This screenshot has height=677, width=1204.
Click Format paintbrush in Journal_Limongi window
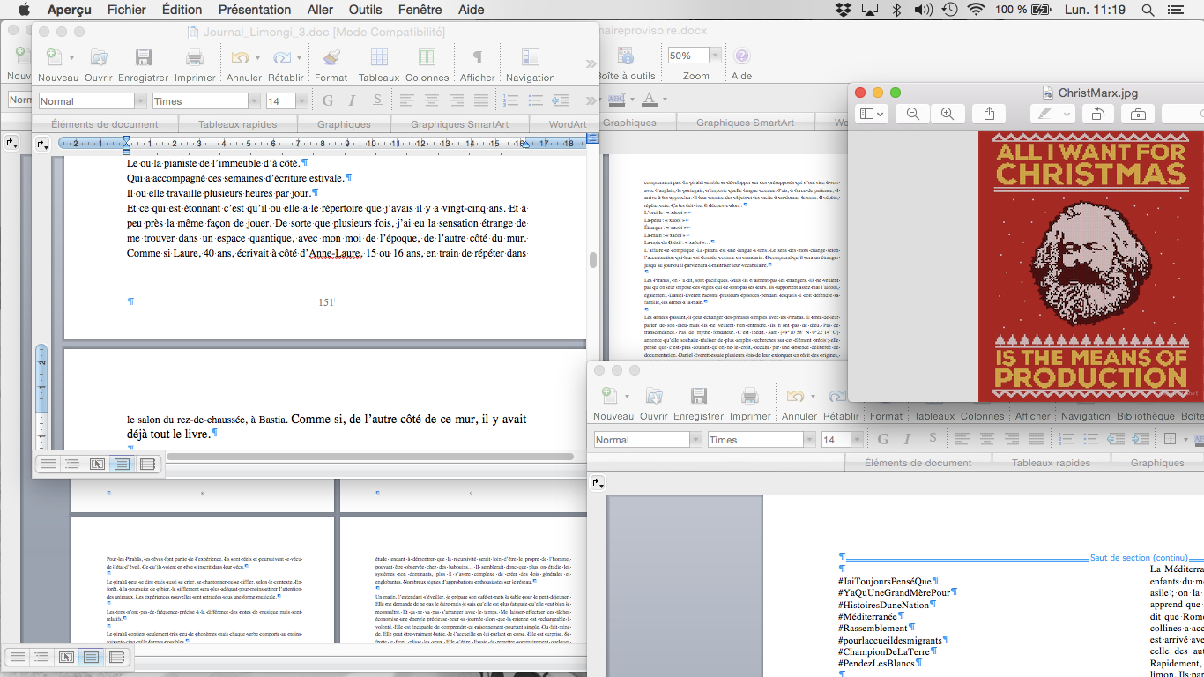(x=331, y=59)
